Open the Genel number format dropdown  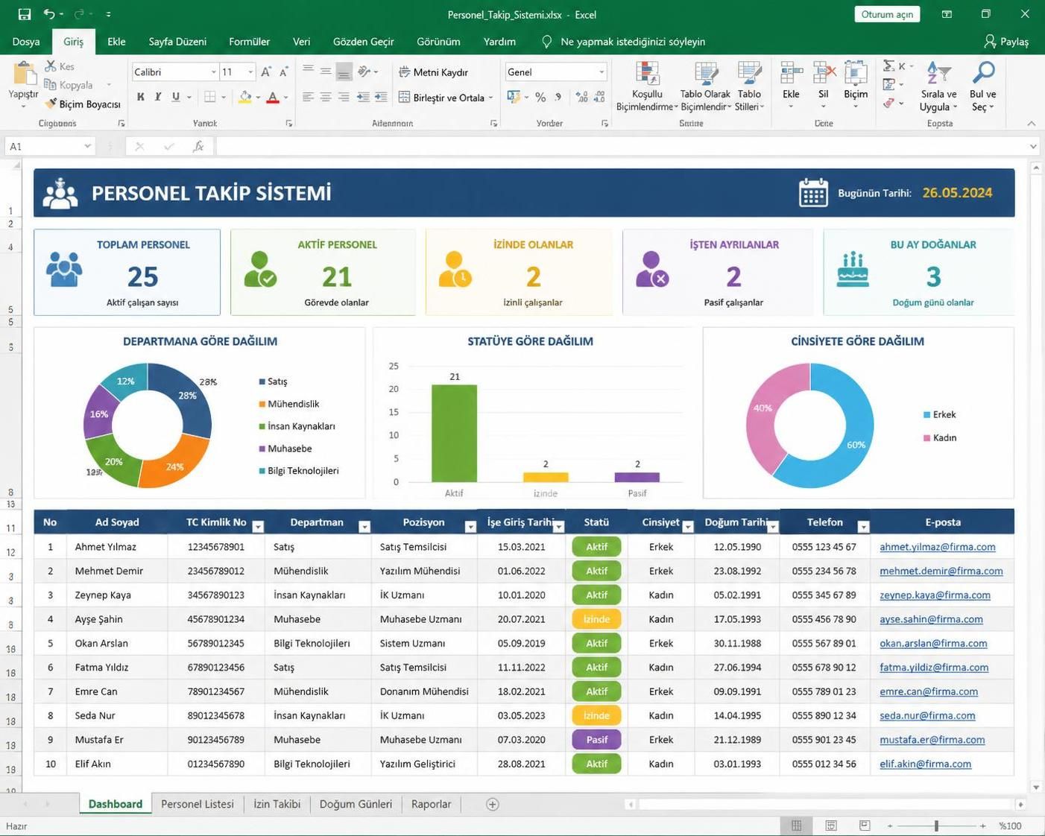tap(602, 72)
